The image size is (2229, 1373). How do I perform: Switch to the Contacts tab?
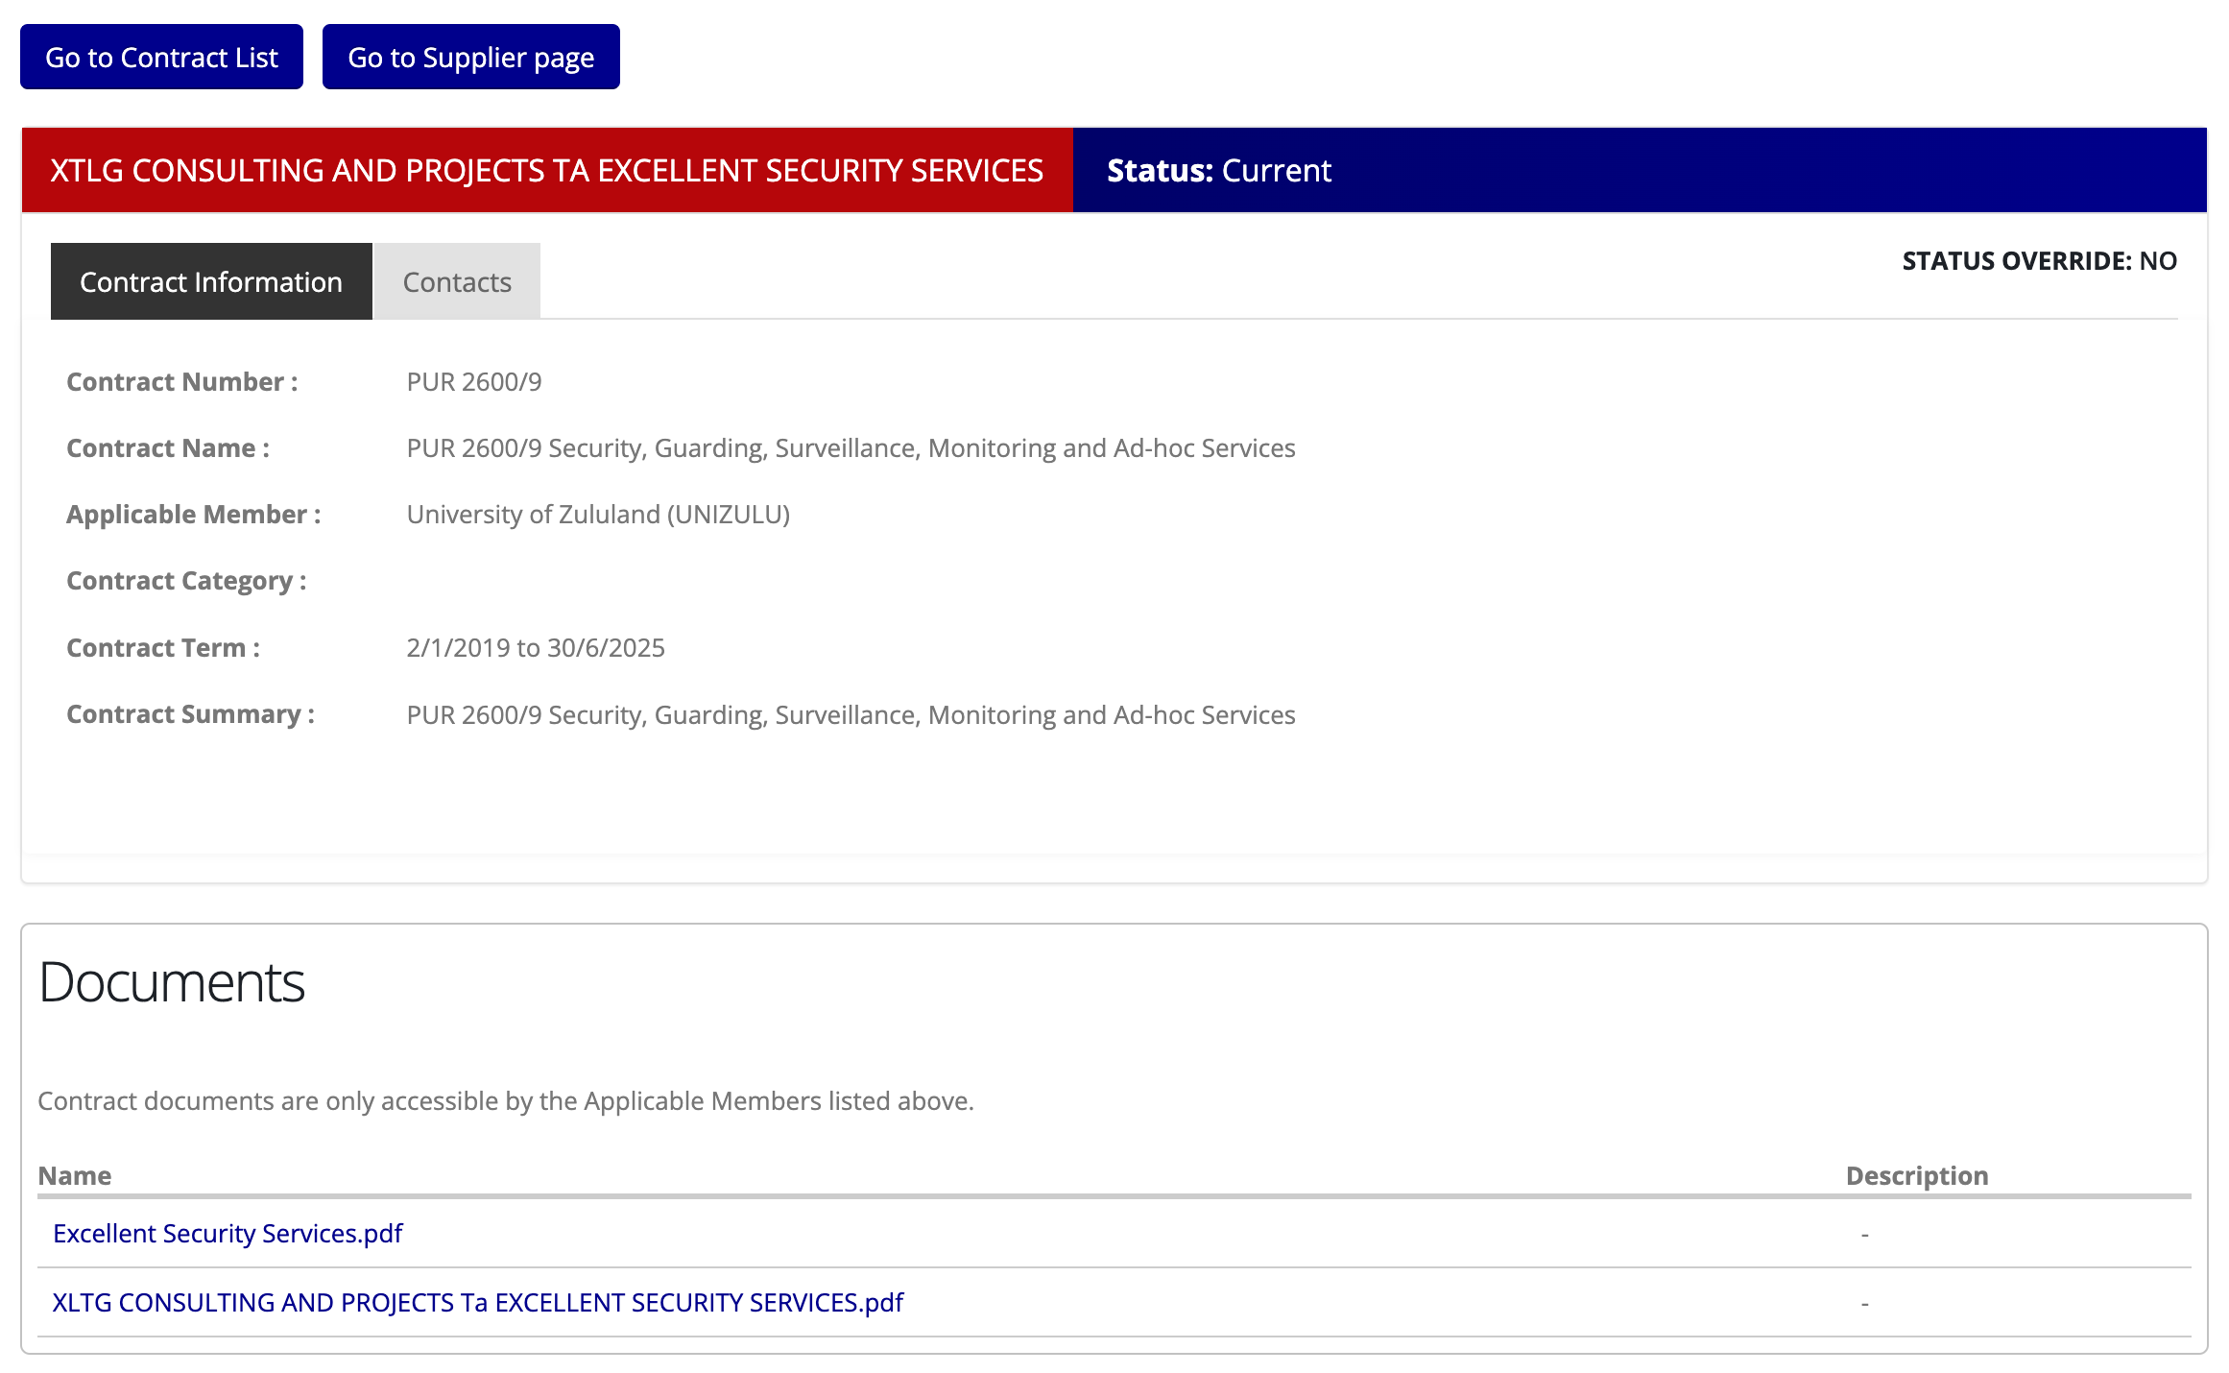[457, 282]
